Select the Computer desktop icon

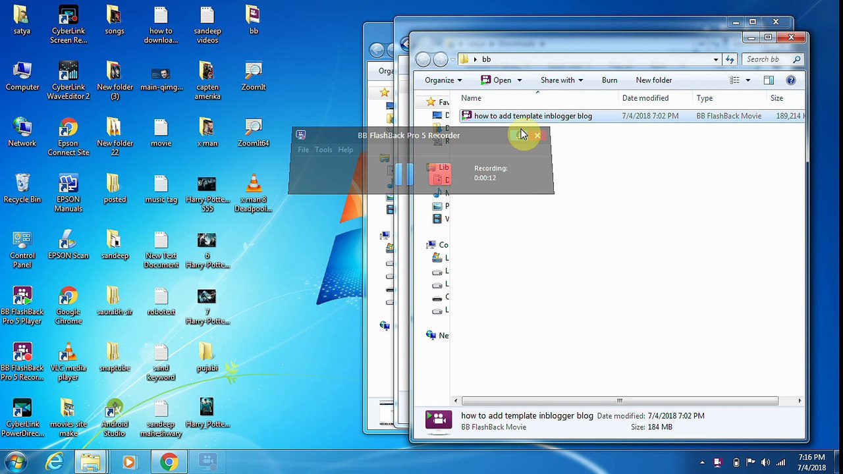[22, 77]
